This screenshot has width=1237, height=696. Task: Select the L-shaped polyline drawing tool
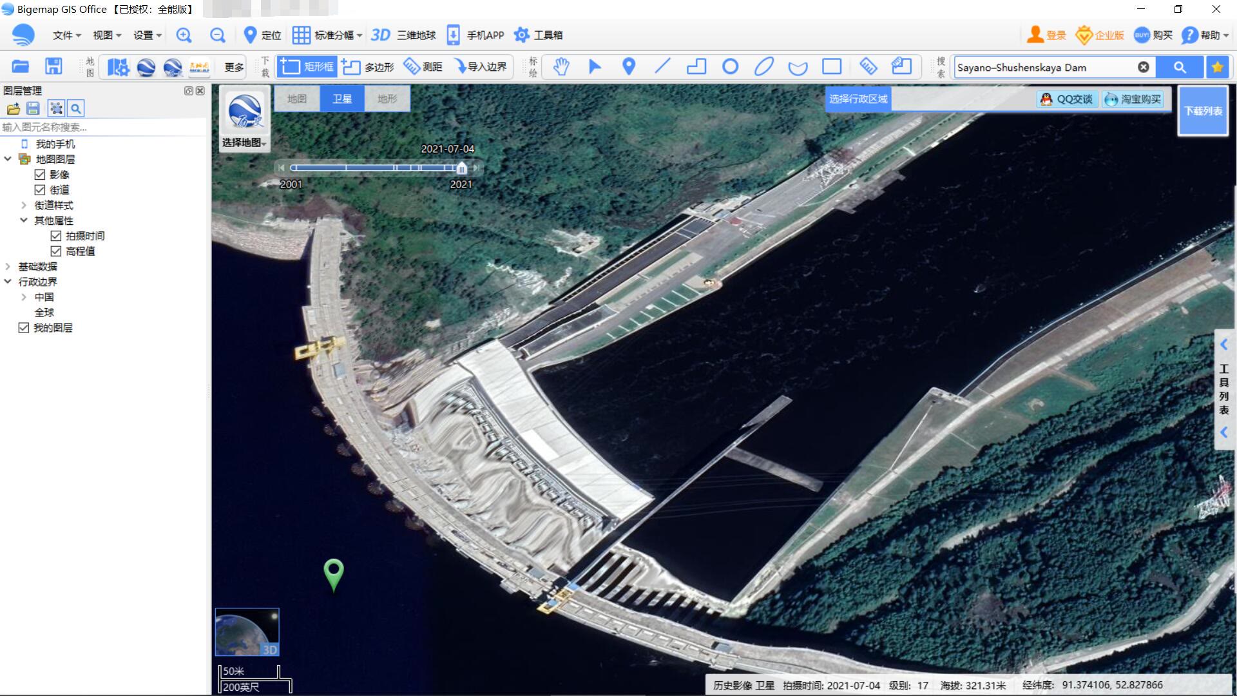[696, 66]
